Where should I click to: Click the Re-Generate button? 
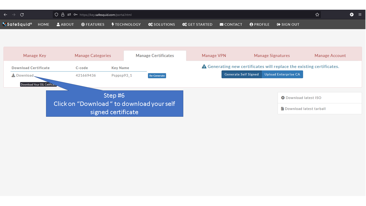pyautogui.click(x=157, y=76)
